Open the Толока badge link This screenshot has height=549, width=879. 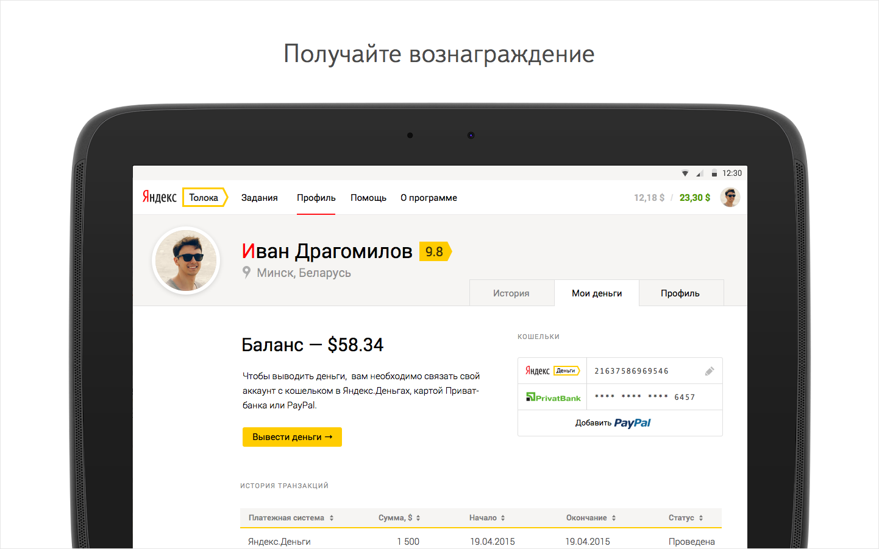[205, 197]
